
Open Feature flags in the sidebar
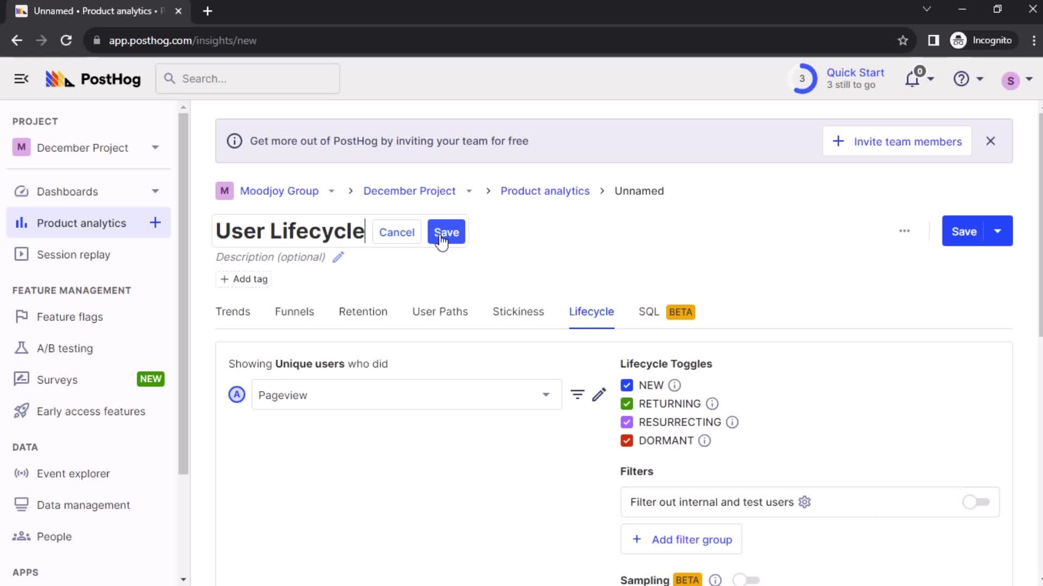(x=70, y=317)
